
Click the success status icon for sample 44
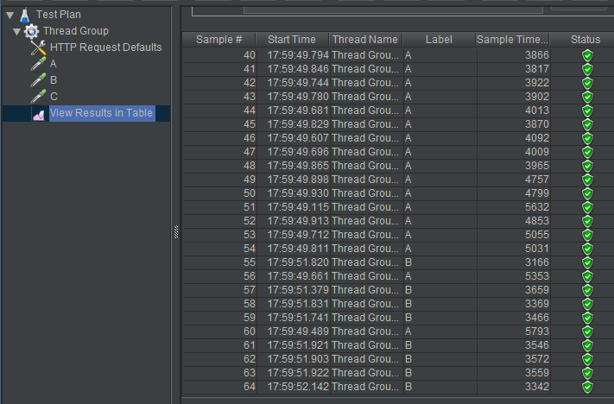(x=587, y=110)
